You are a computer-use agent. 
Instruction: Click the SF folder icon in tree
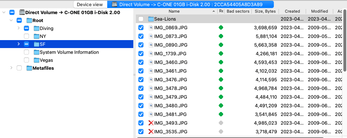click(37, 44)
